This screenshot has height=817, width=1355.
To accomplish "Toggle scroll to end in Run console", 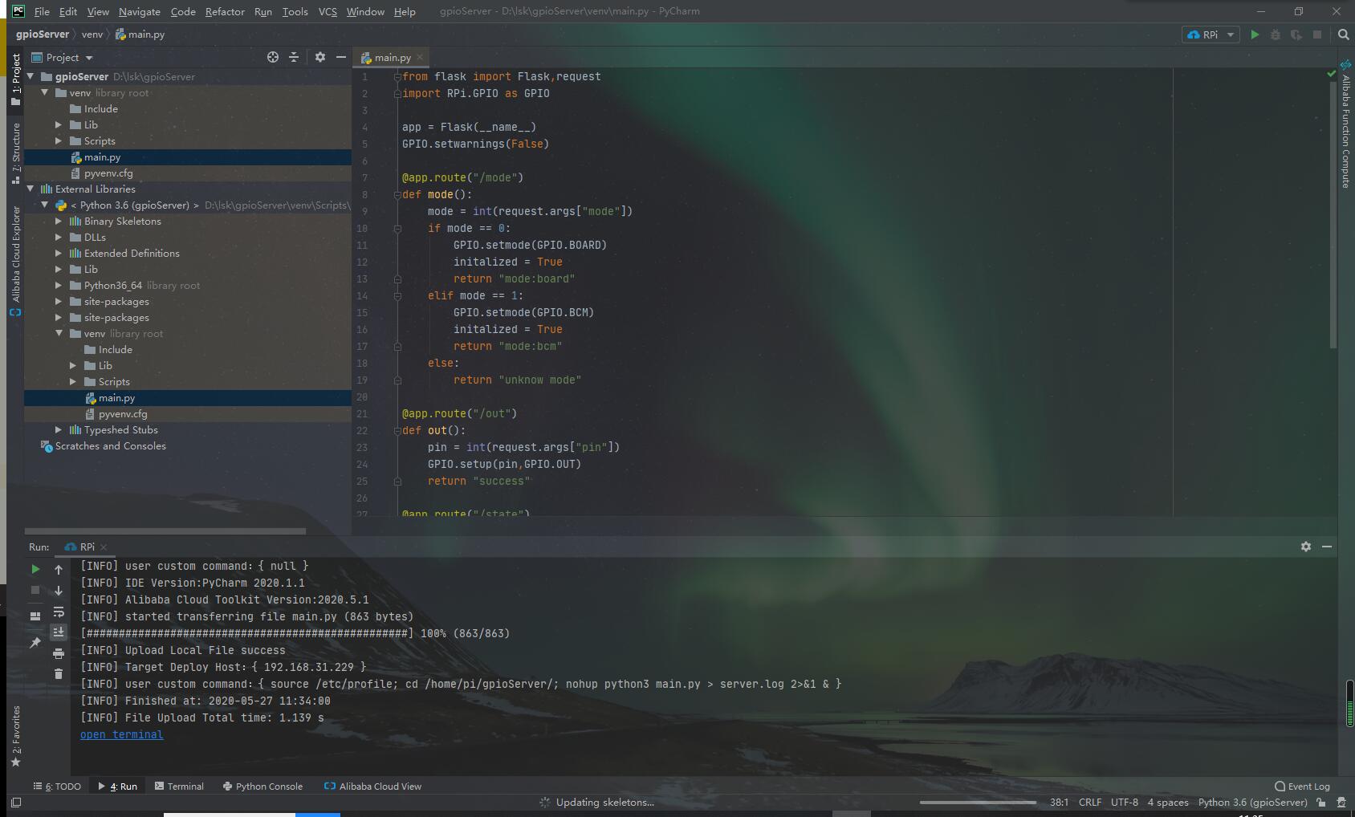I will coord(59,632).
